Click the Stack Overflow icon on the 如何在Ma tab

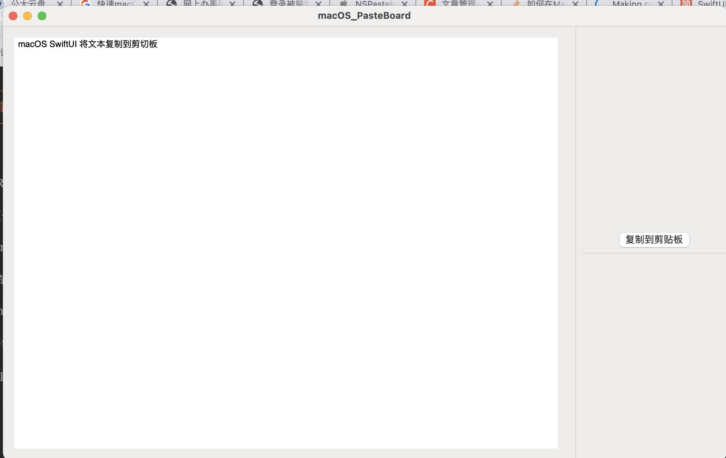point(516,4)
